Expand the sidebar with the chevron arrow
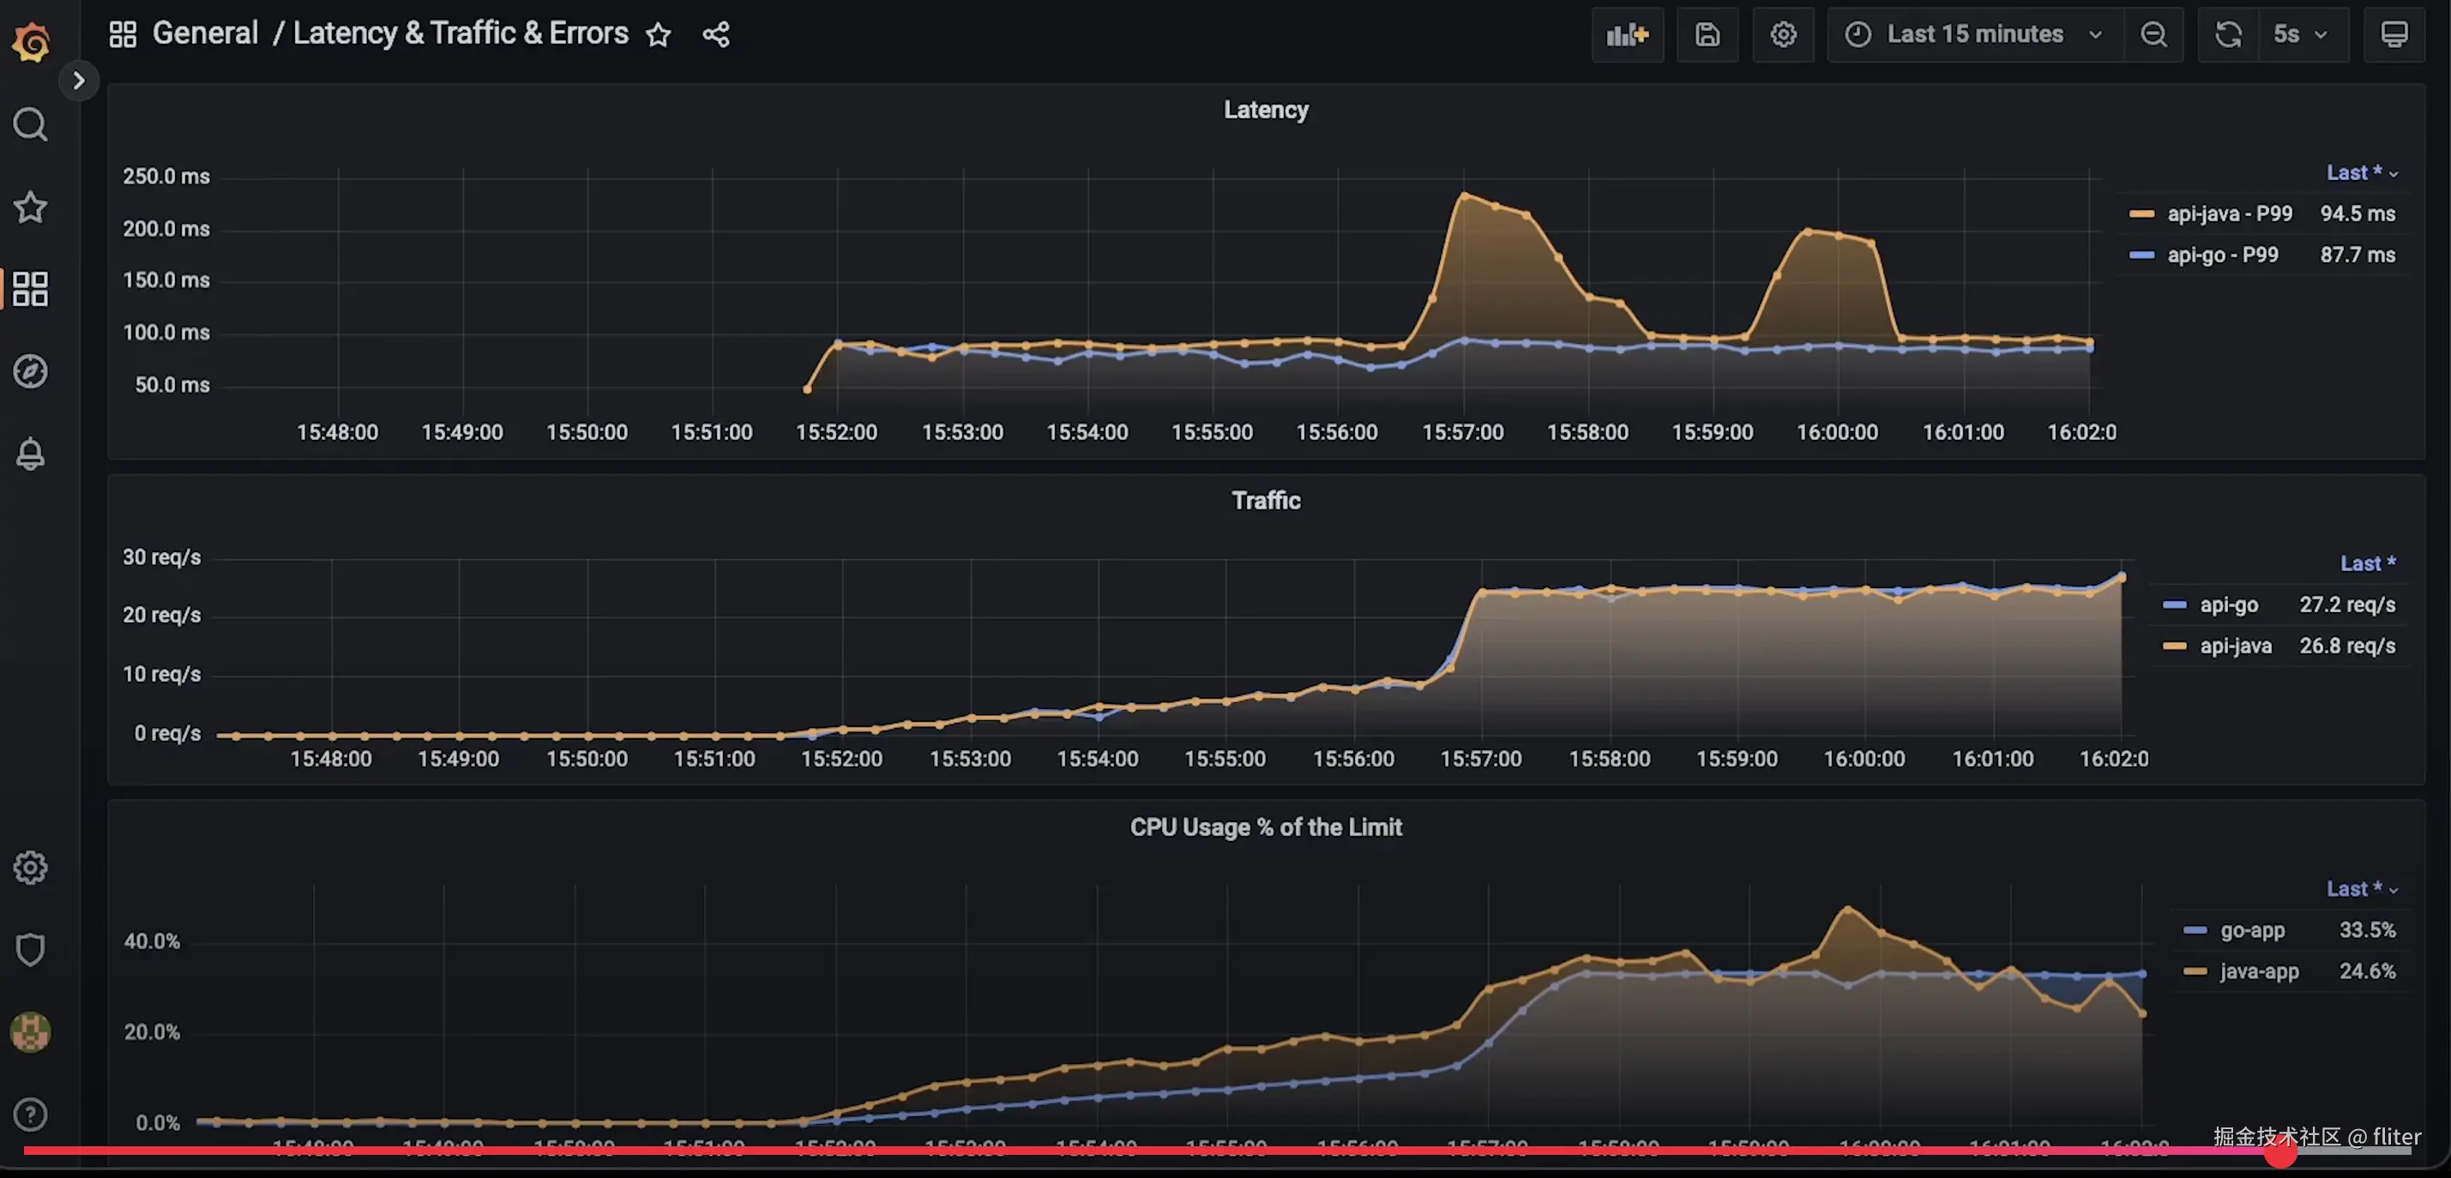Screen dimensions: 2451x1178 click(x=79, y=81)
